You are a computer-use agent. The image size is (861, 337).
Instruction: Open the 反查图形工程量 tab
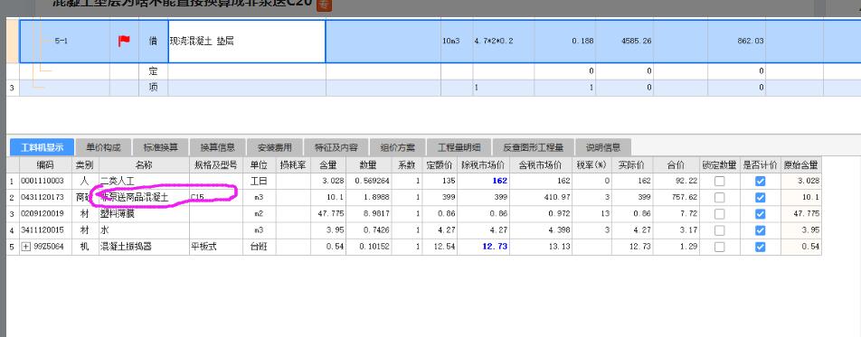coord(534,147)
